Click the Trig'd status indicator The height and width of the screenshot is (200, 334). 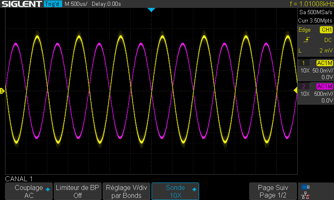pos(53,4)
